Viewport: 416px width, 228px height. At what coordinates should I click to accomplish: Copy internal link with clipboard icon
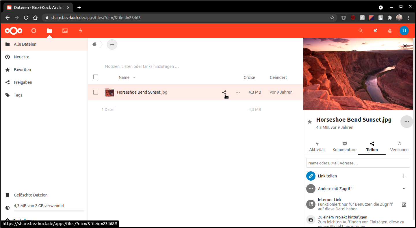[404, 204]
